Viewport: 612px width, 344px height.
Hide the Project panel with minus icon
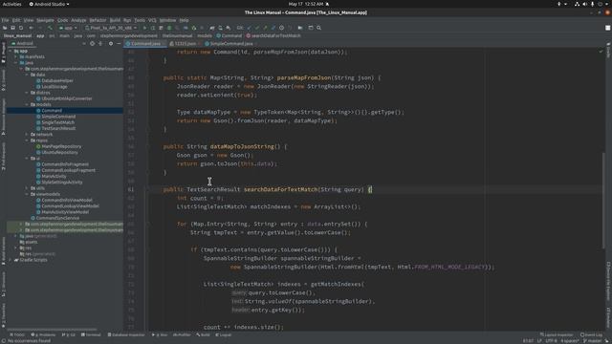(x=119, y=44)
